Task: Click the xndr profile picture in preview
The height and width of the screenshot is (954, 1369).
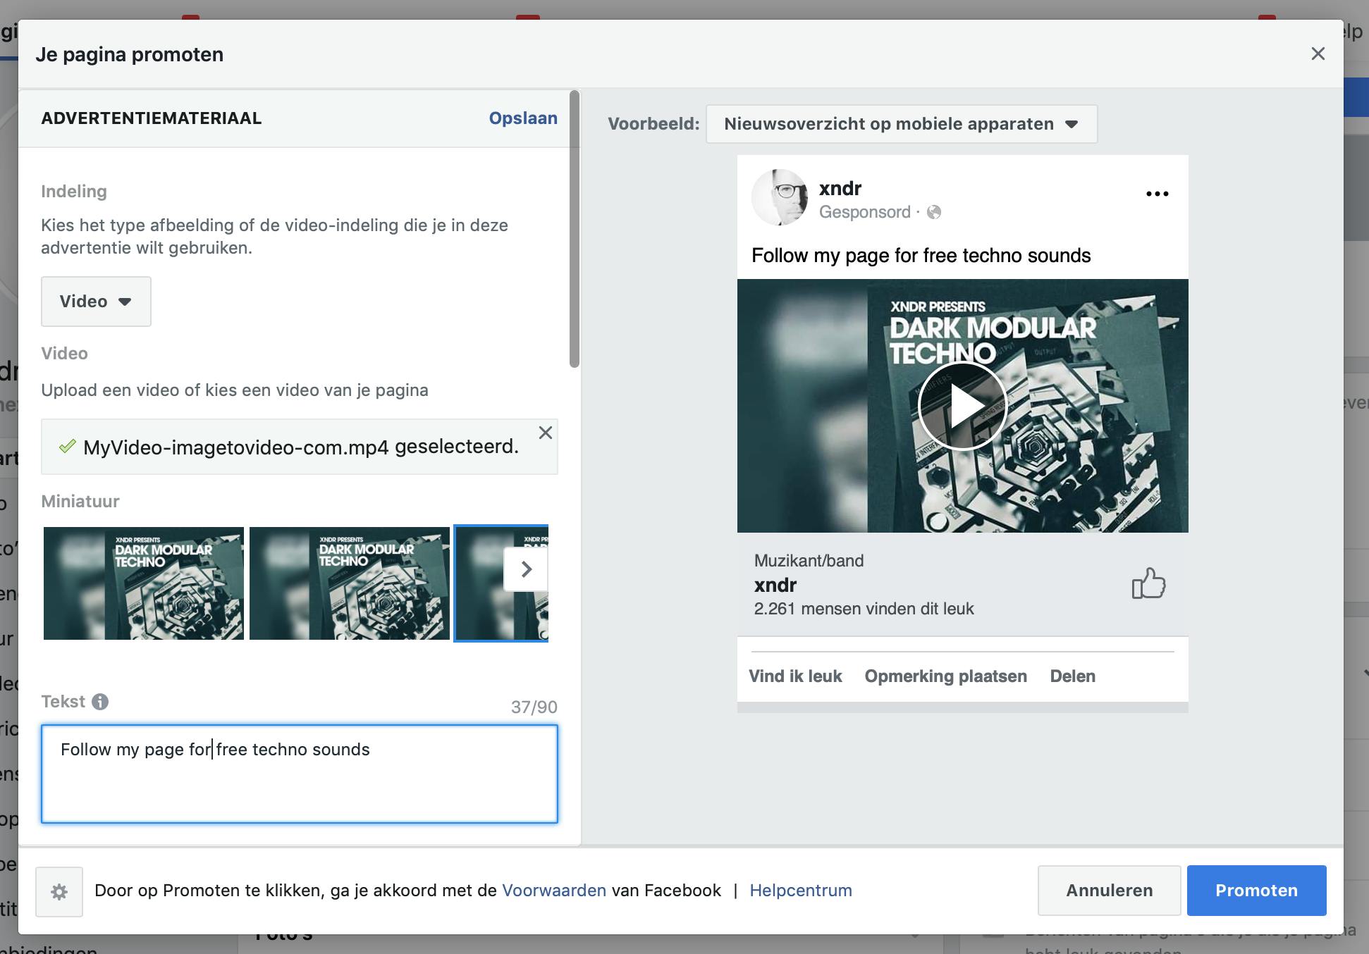Action: [x=779, y=197]
